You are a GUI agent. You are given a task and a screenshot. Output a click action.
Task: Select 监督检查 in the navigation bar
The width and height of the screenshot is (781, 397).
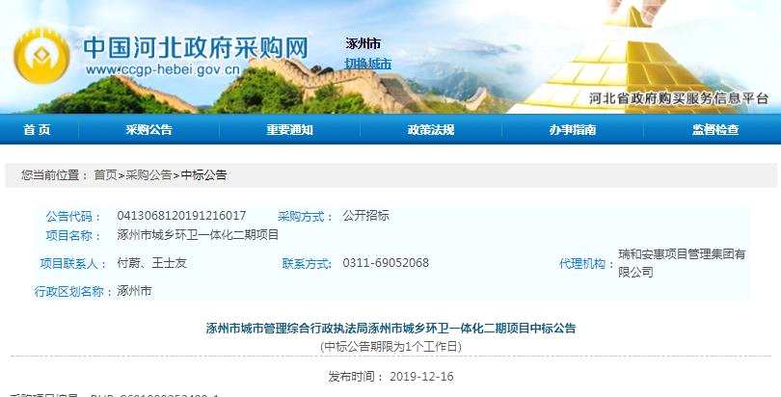(715, 130)
